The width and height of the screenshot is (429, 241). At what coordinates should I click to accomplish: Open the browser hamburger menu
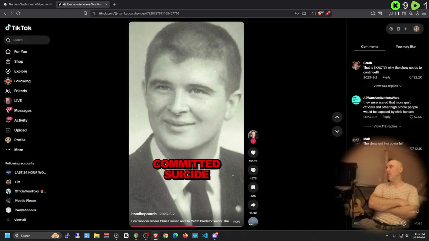coord(424,13)
